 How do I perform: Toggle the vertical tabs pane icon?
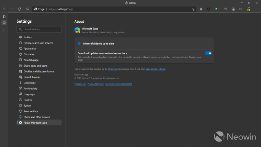pos(4,16)
